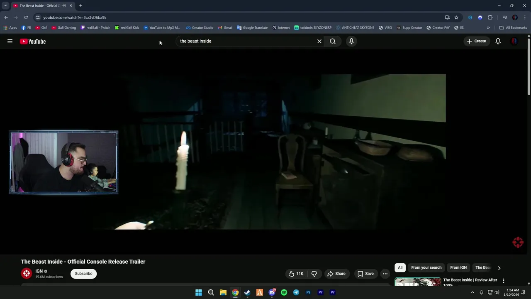Open Telegram from the taskbar

point(296,292)
